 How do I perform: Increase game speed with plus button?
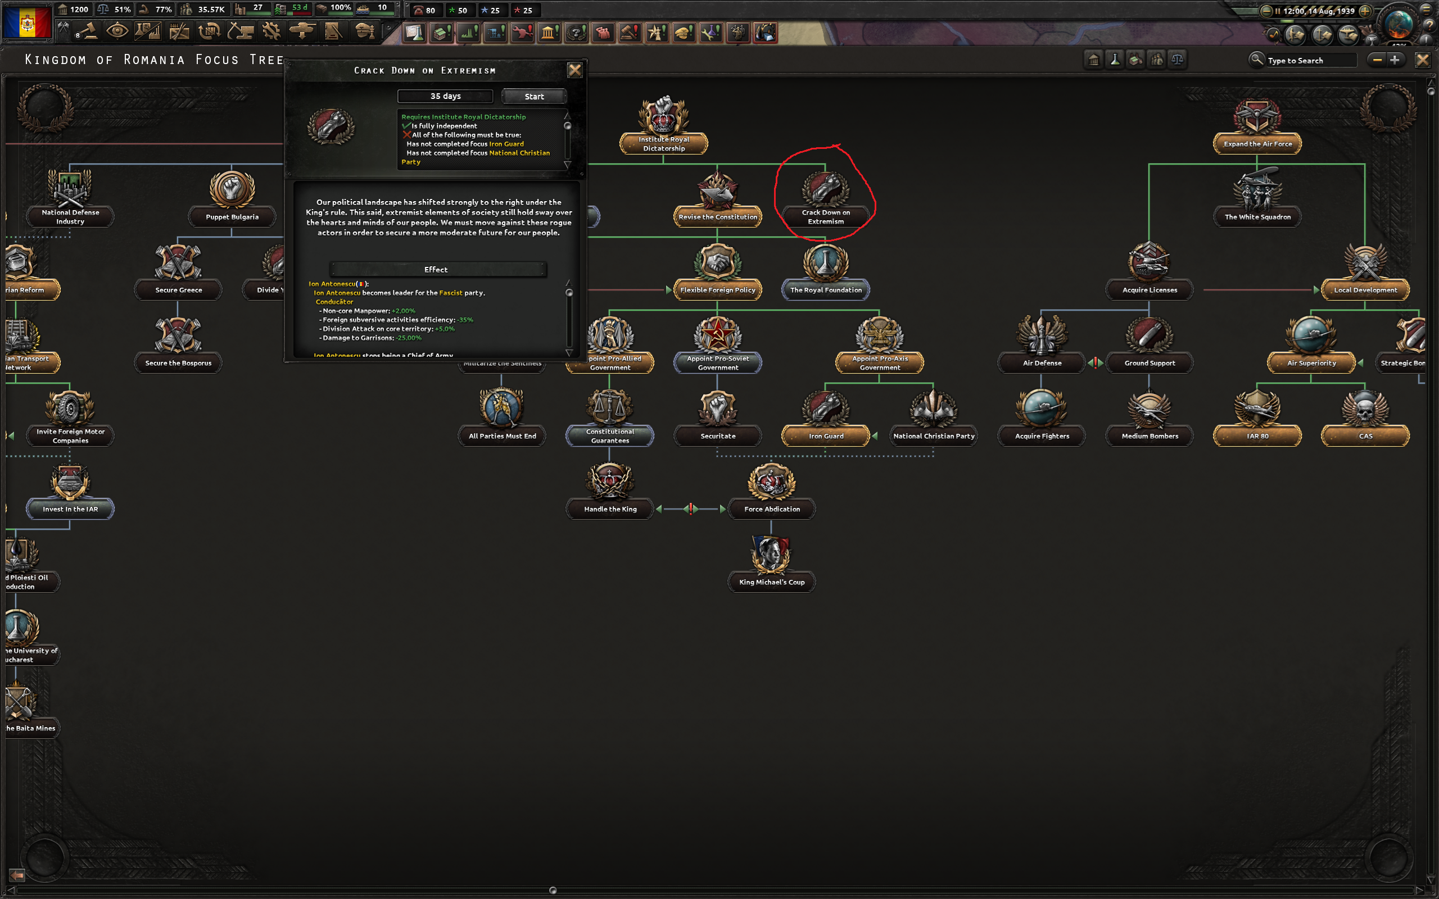click(1365, 11)
